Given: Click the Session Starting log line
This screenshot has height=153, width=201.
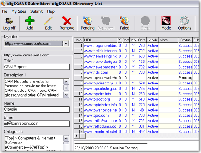Looking at the screenshot, I should 106,148.
